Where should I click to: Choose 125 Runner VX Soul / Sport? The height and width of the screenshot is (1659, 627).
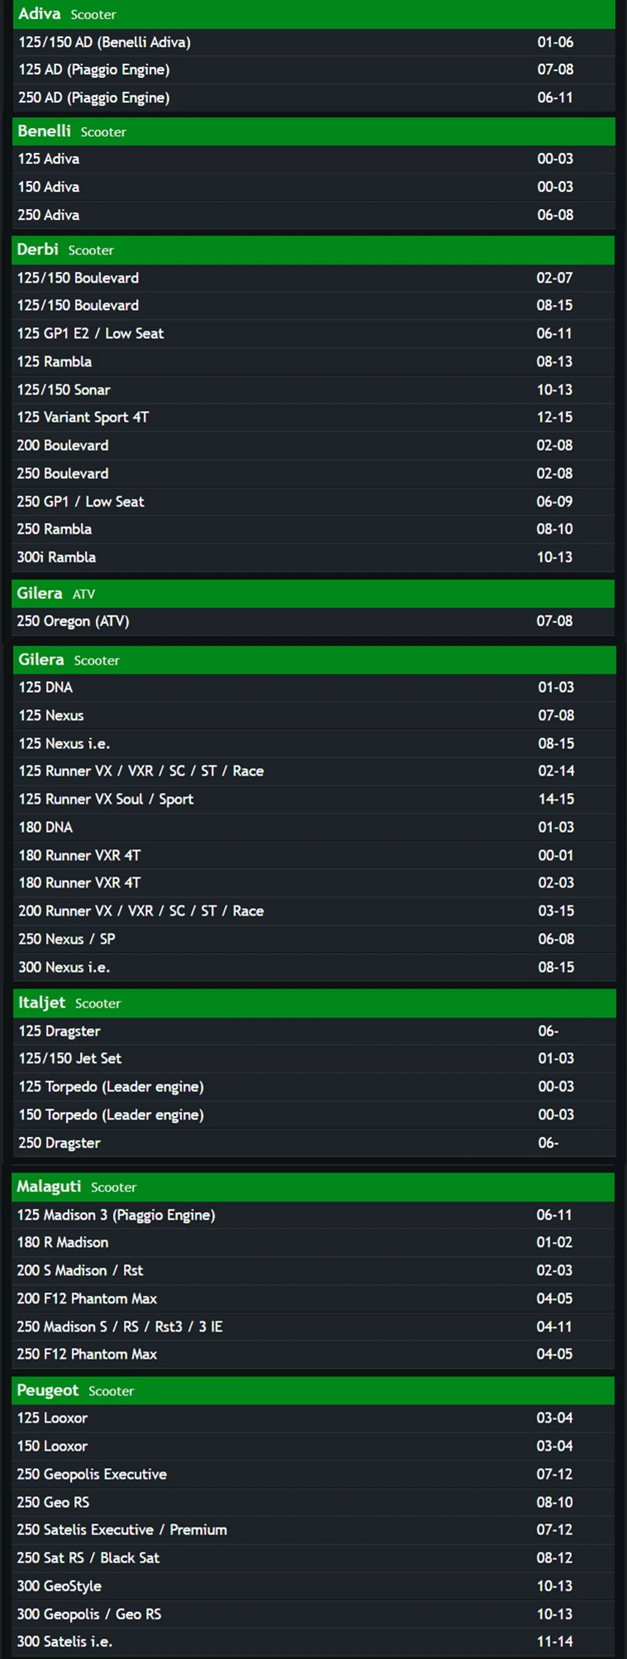pos(315,799)
